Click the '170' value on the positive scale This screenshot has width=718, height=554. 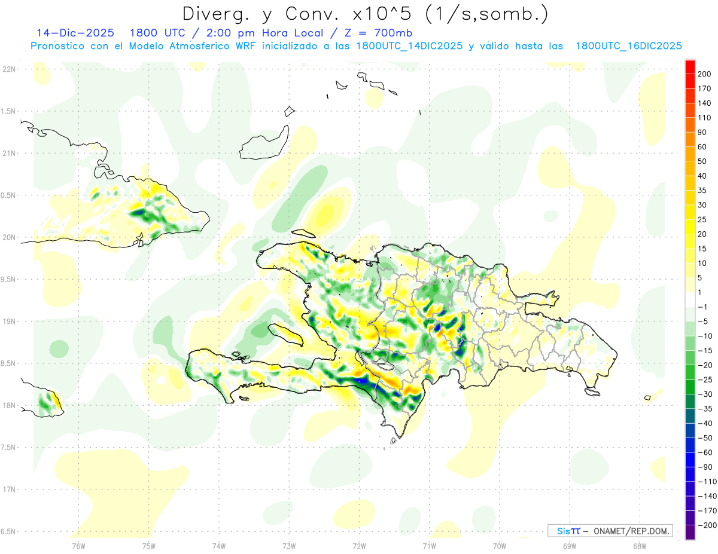point(704,88)
